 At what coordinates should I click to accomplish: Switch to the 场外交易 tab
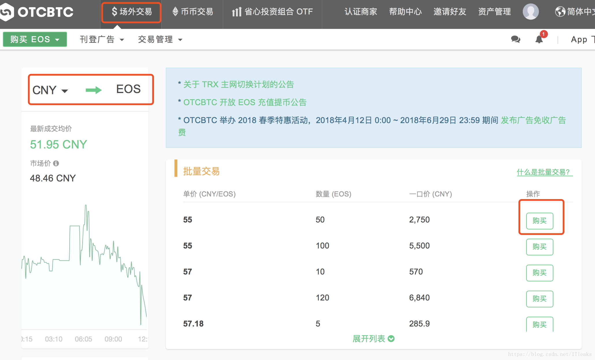[x=131, y=12]
